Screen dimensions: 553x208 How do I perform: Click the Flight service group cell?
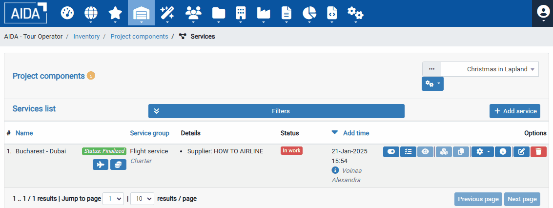149,151
